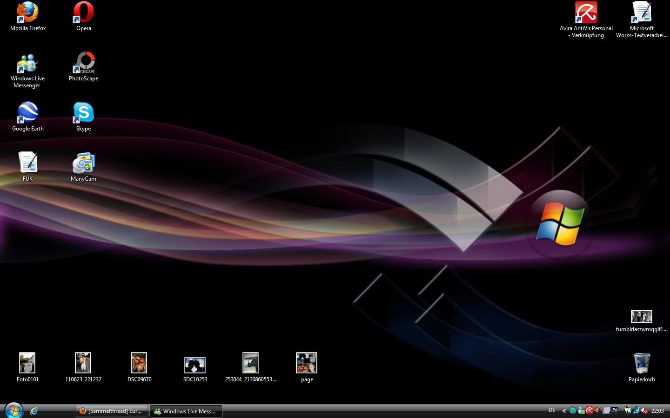The image size is (670, 418).
Task: Switch to the Windows Live Messenger taskbar button
Action: [186, 411]
